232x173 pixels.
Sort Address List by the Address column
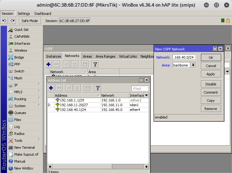pyautogui.click(x=78, y=95)
